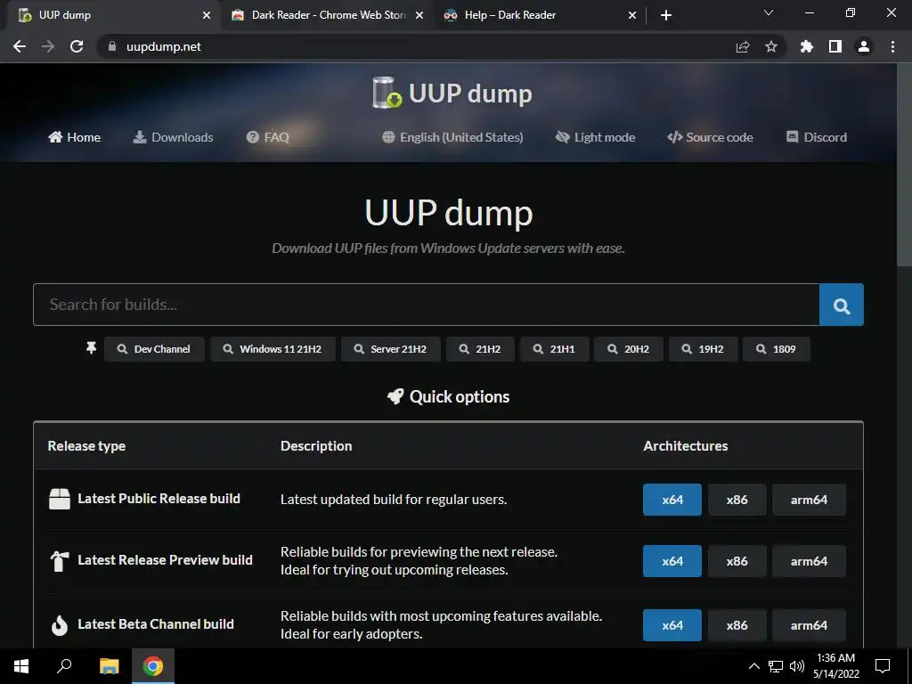912x684 pixels.
Task: Close the Help – Dark Reader tab
Action: (632, 16)
